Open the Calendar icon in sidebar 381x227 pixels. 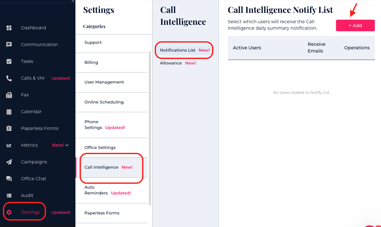click(x=9, y=112)
